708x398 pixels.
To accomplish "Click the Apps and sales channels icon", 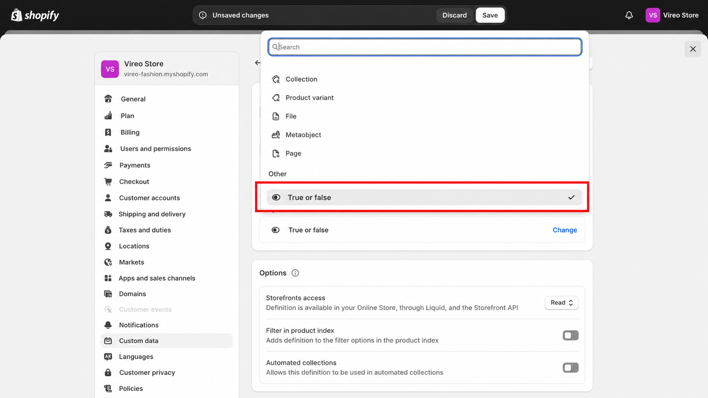I will tap(108, 278).
